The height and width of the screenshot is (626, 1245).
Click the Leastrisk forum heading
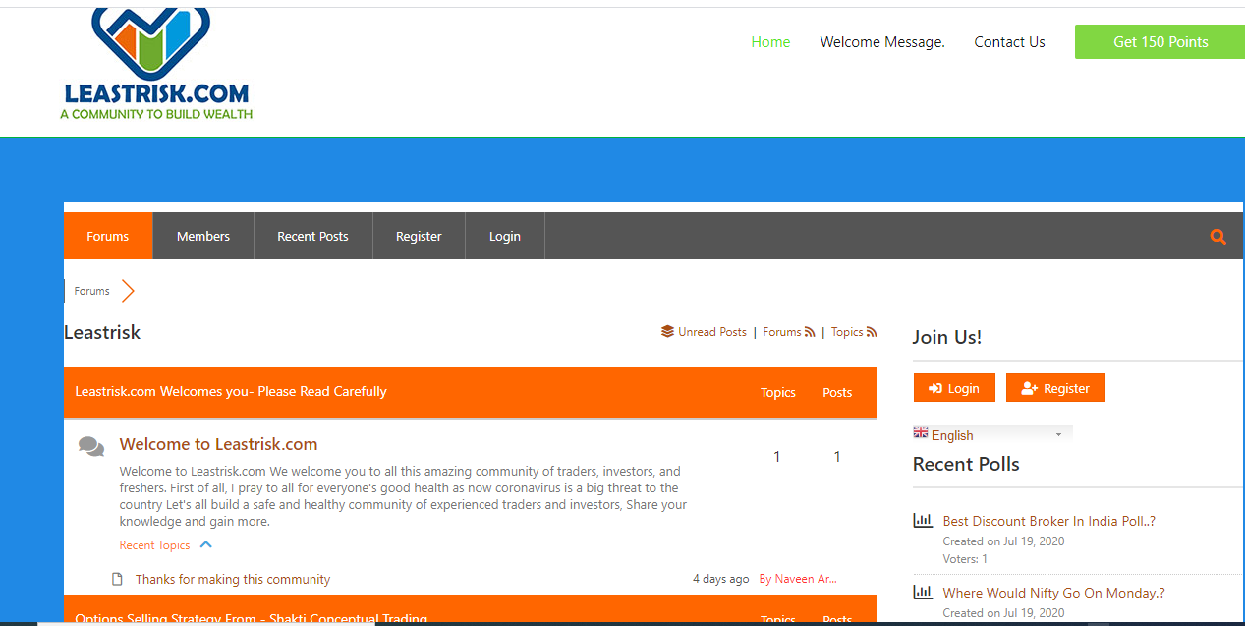(102, 332)
